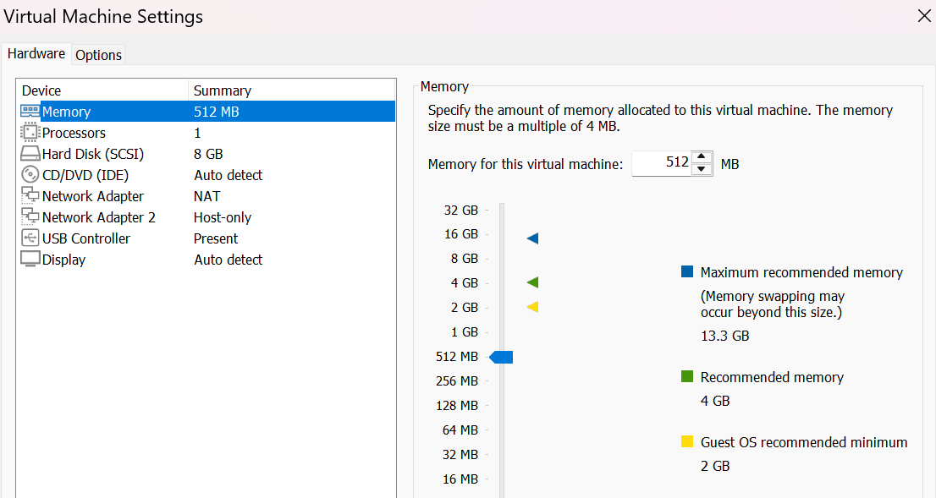Close the Virtual Machine Settings dialog
The image size is (936, 498).
pyautogui.click(x=924, y=15)
